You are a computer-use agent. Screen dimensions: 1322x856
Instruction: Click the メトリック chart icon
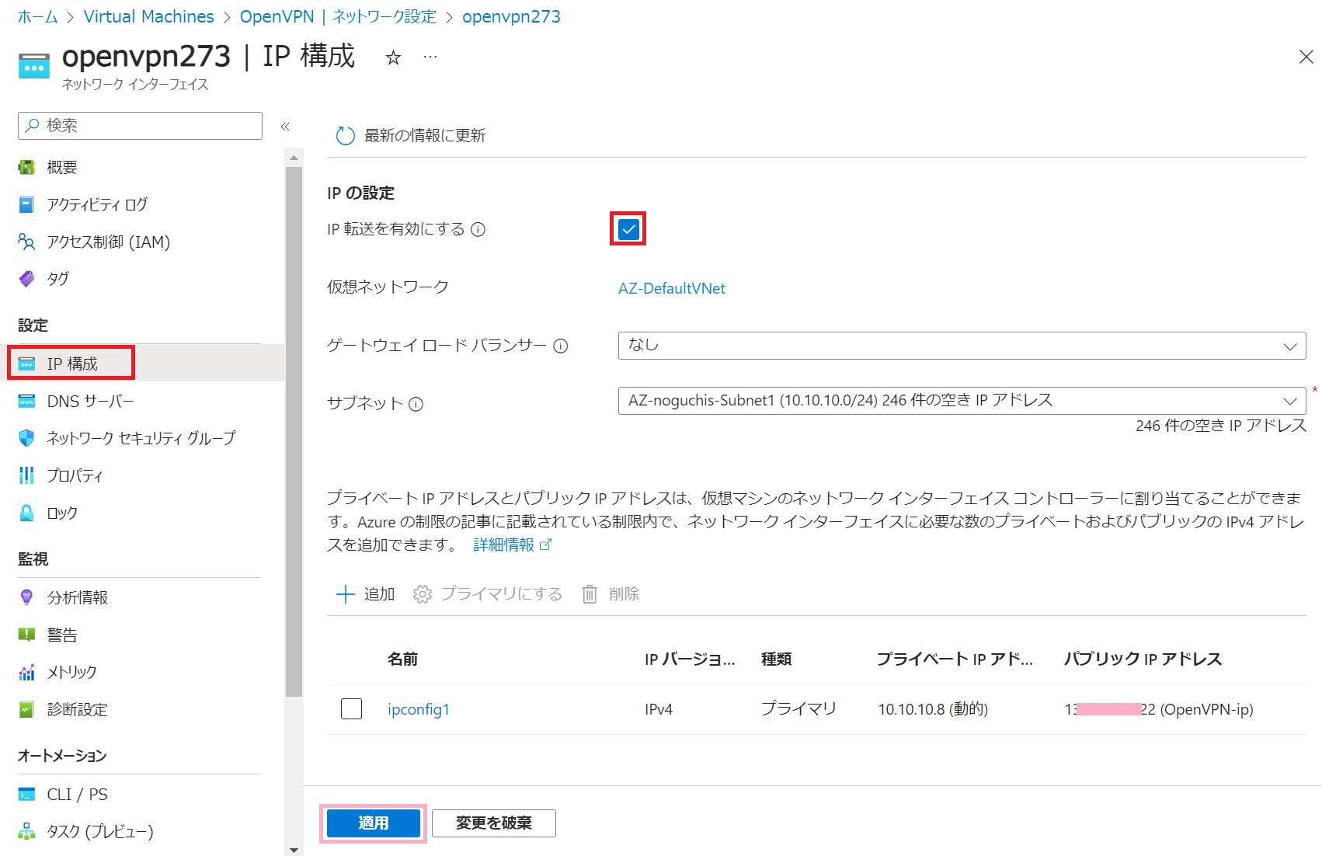click(26, 672)
